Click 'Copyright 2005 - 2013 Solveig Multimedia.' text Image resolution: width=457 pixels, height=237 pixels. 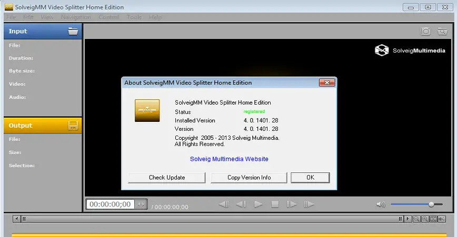click(227, 138)
